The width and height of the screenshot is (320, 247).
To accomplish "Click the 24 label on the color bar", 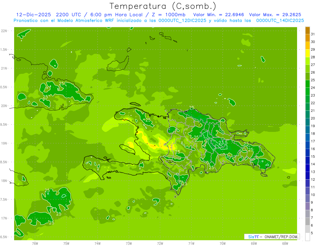I will 313,88.
